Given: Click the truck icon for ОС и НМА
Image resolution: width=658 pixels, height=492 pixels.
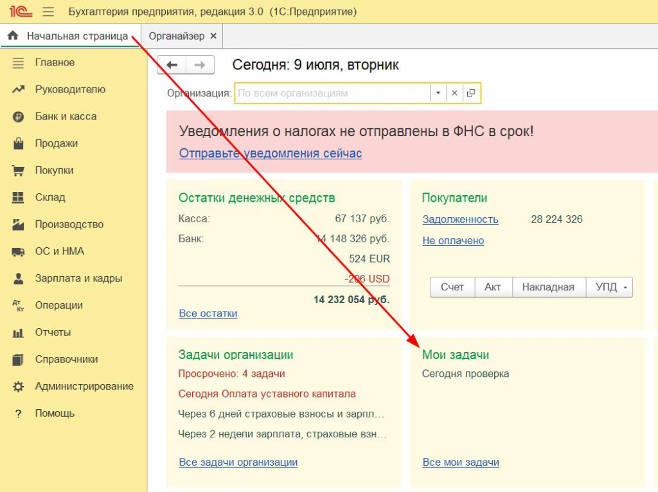Looking at the screenshot, I should click(x=19, y=252).
